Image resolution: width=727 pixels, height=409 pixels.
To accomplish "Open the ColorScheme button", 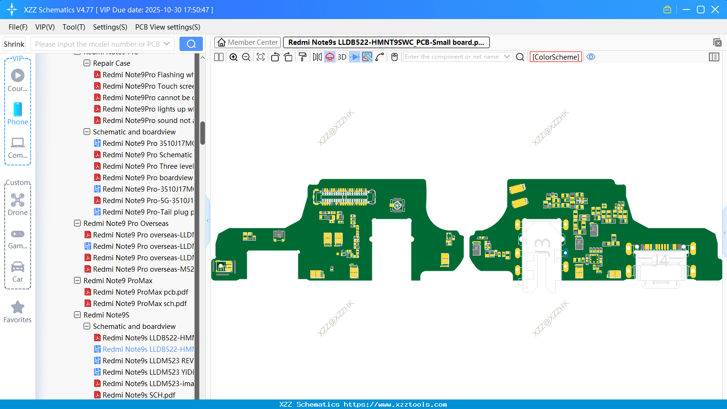I will [556, 57].
